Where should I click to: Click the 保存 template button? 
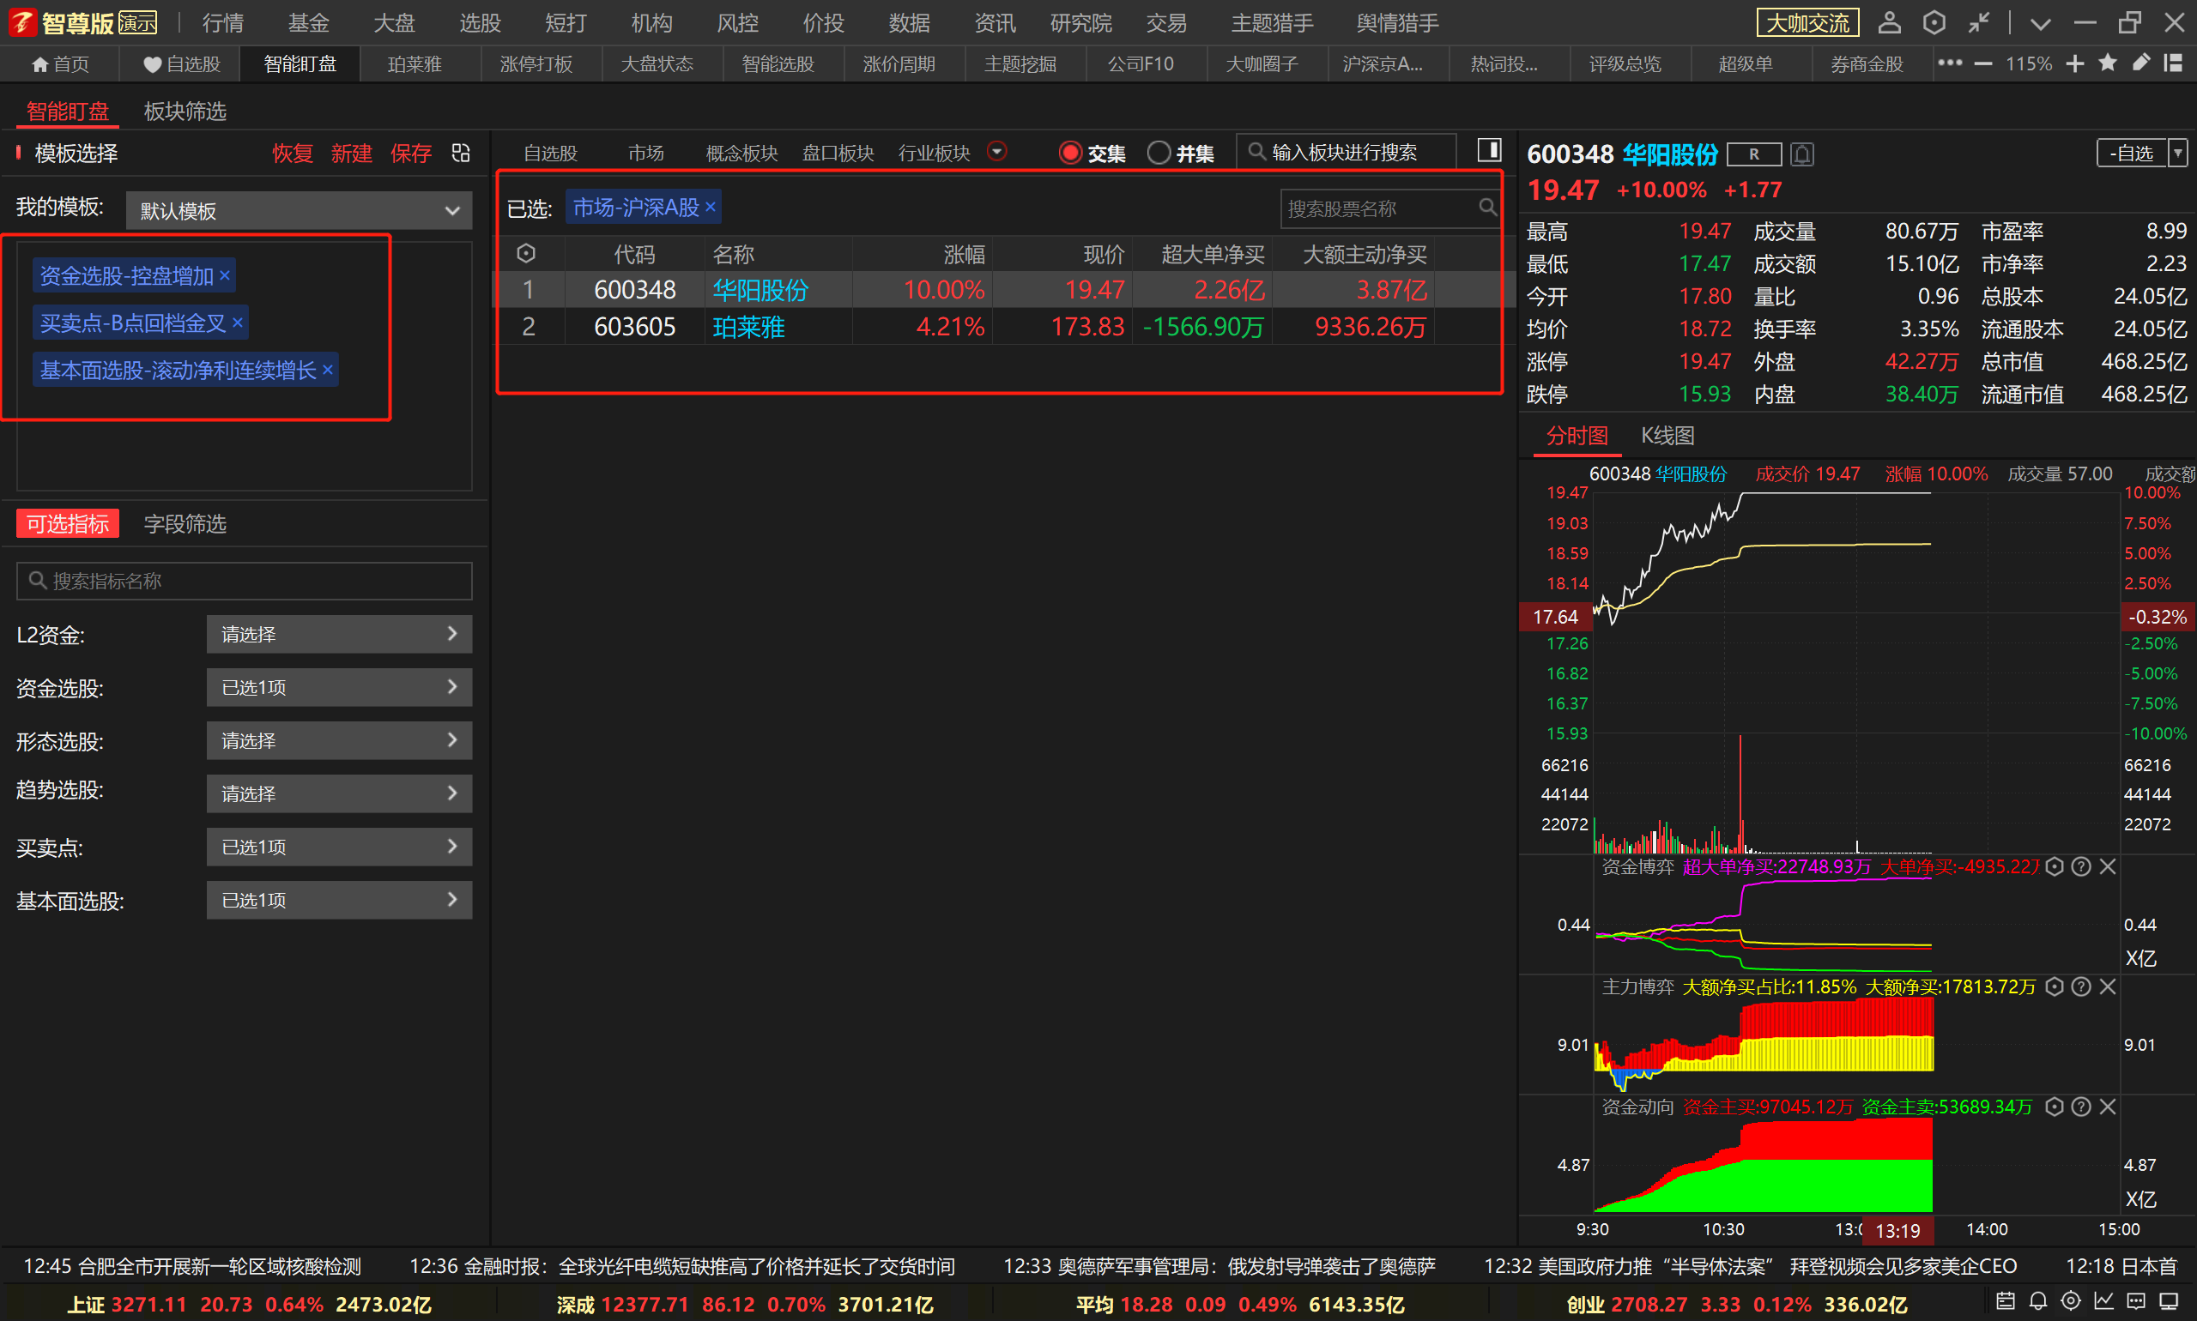[410, 153]
